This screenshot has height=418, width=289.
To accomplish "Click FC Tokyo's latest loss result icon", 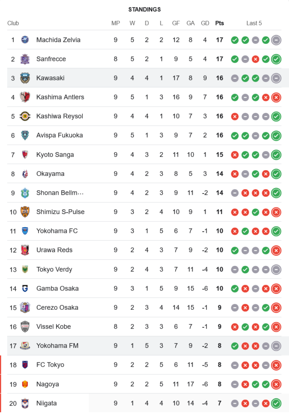I will [276, 365].
